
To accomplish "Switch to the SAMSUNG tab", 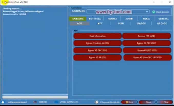I will pos(78,19).
